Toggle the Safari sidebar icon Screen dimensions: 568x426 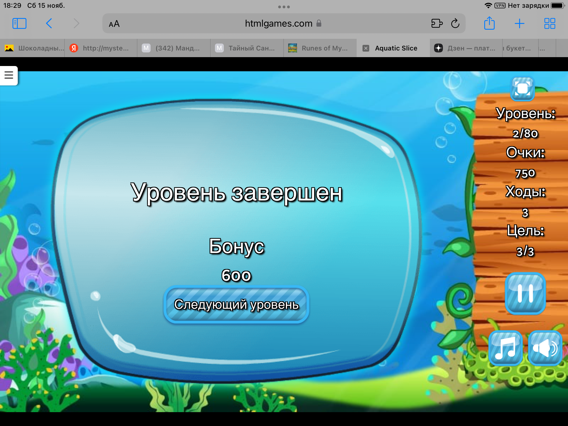click(x=19, y=24)
